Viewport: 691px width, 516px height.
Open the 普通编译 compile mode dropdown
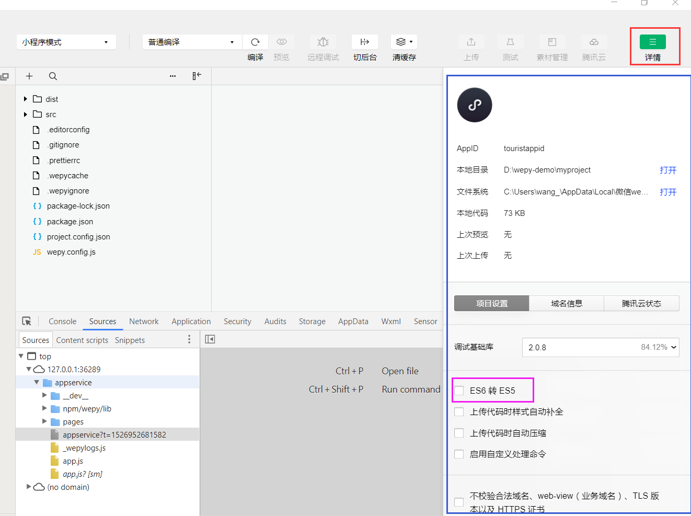tap(191, 42)
